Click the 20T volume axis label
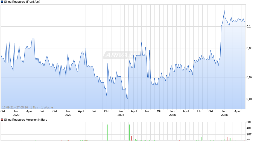 pyautogui.click(x=249, y=134)
